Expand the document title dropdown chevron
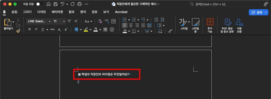 (159, 4)
